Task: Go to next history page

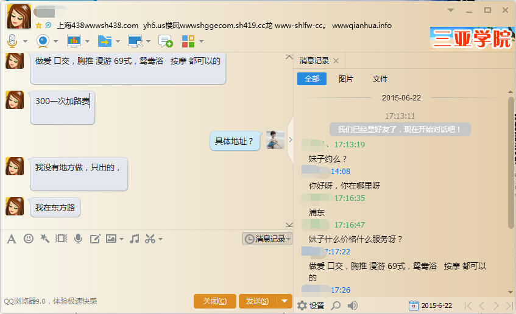Action: pos(496,305)
